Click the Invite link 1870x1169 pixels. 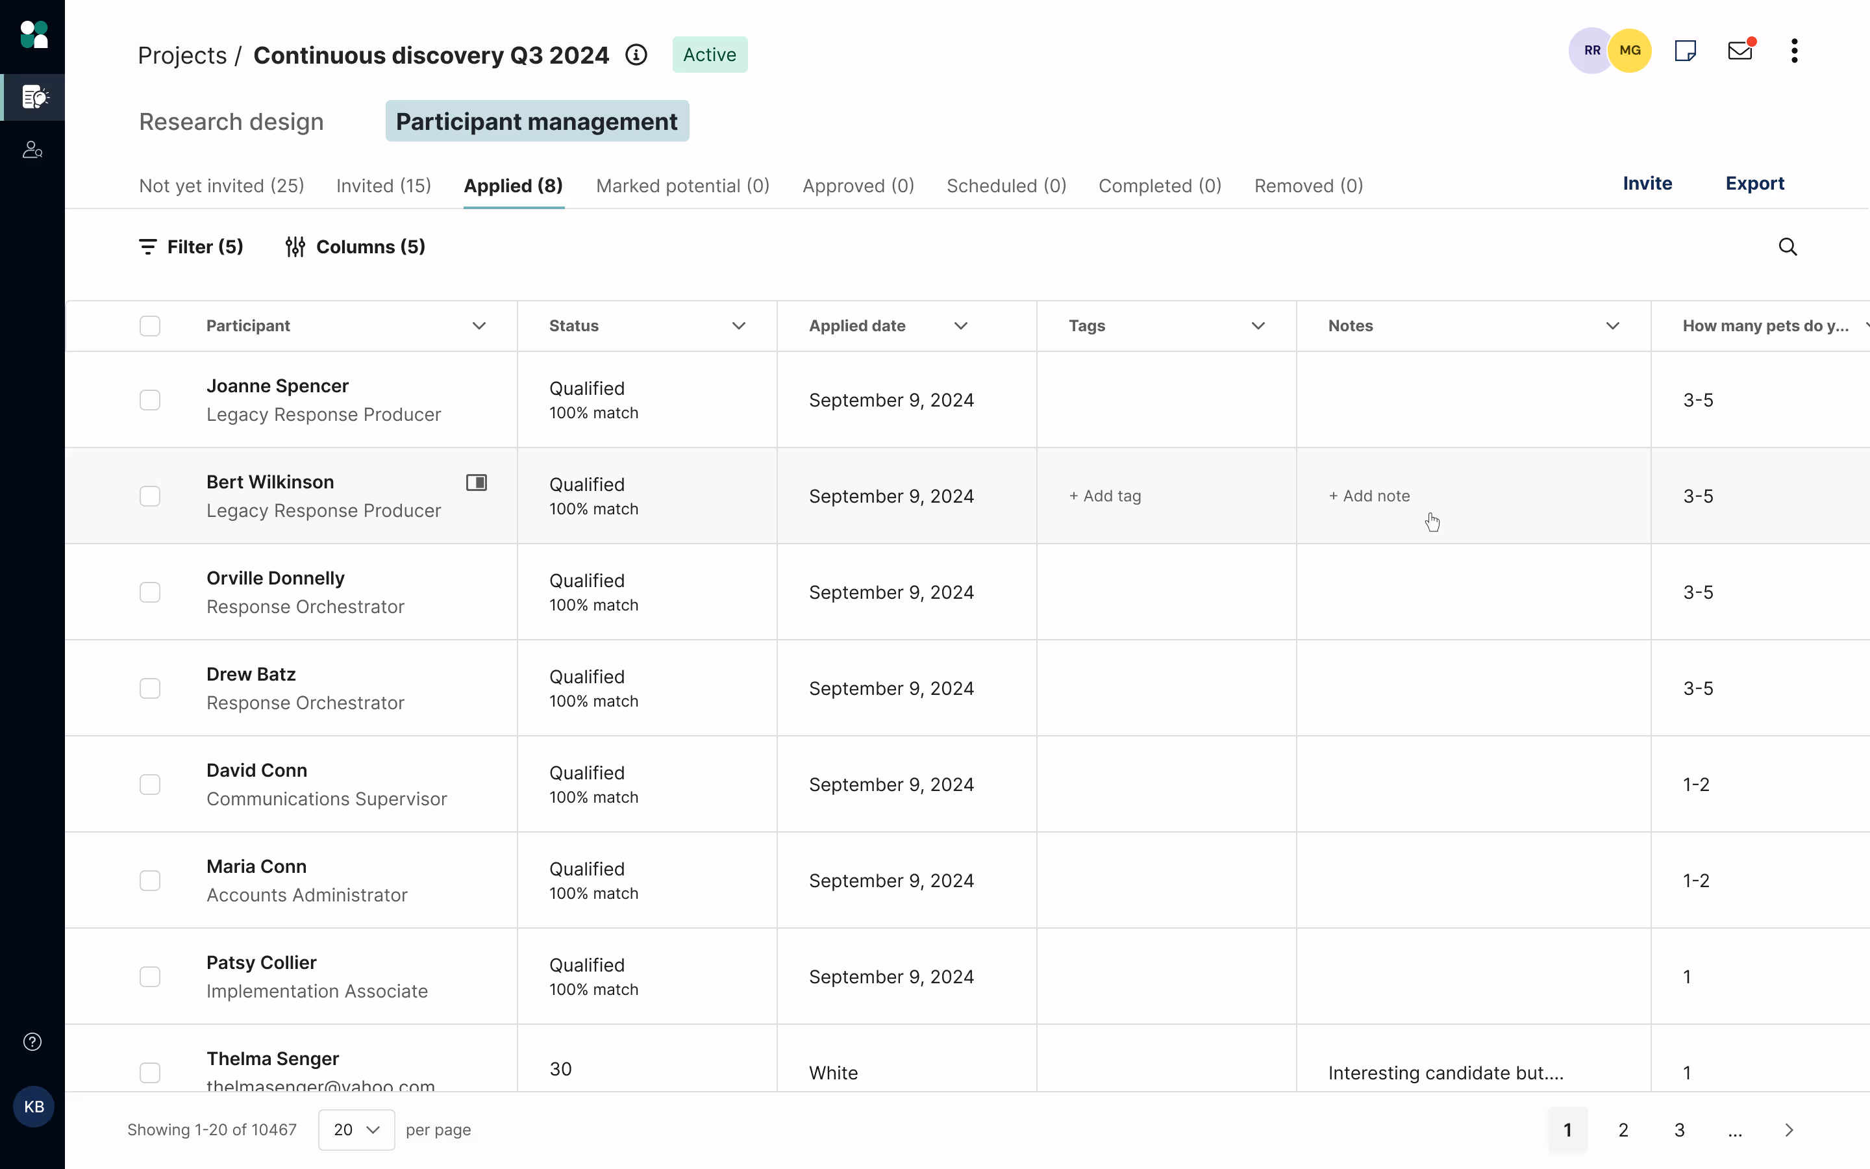(x=1647, y=183)
